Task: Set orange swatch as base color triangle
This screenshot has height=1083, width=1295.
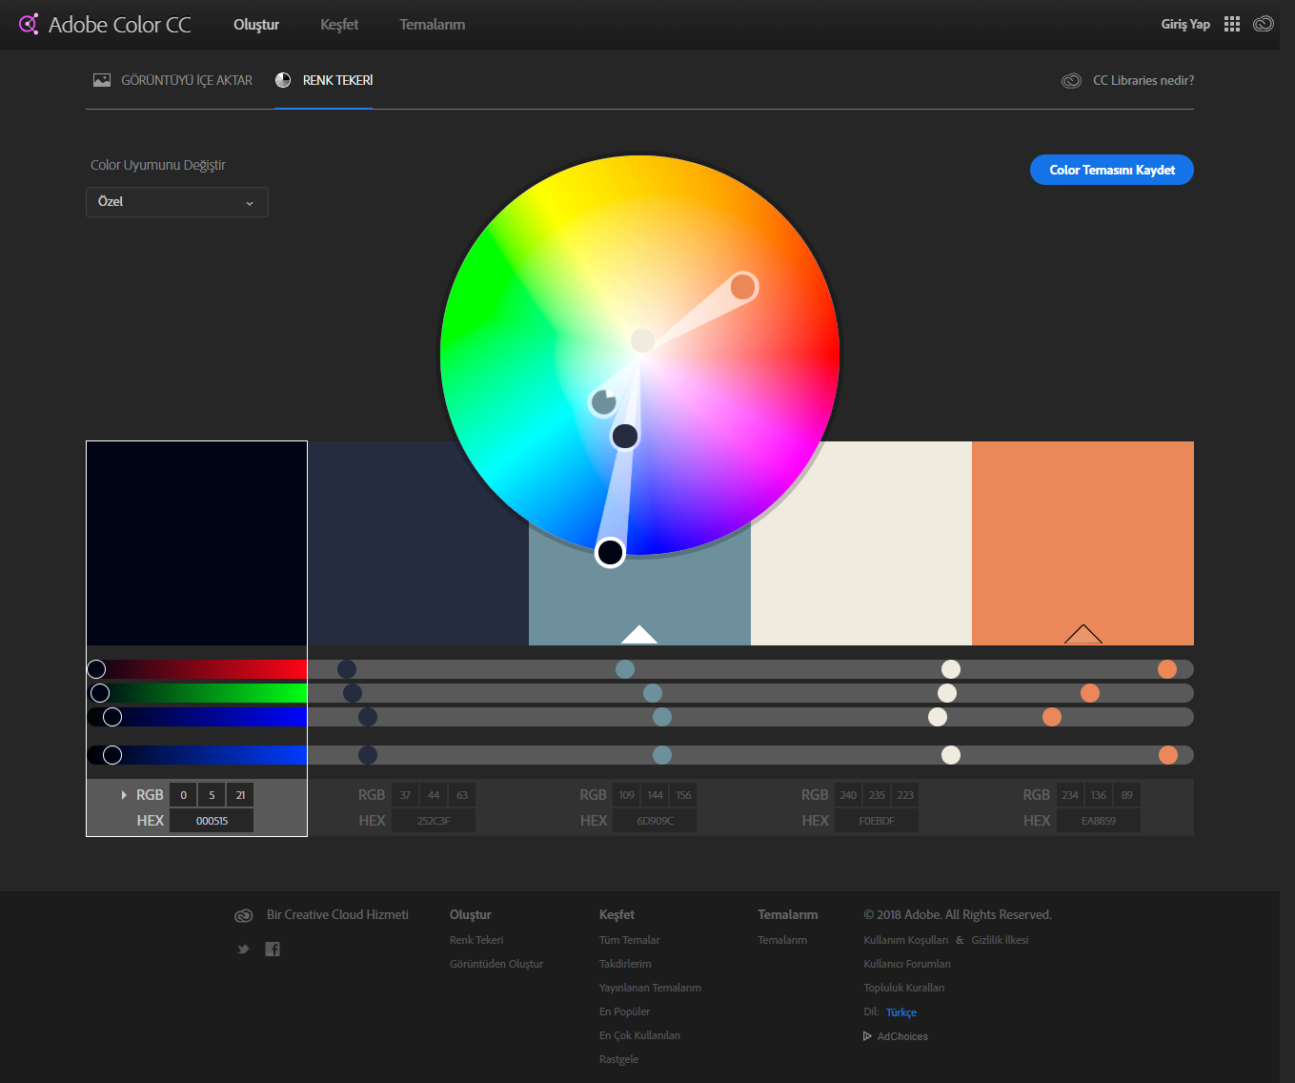Action: point(1083,635)
